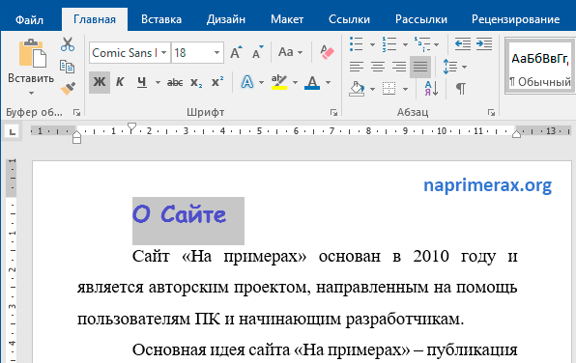This screenshot has height=363, width=576.
Task: Decrease font size with the small A button
Action: [257, 52]
